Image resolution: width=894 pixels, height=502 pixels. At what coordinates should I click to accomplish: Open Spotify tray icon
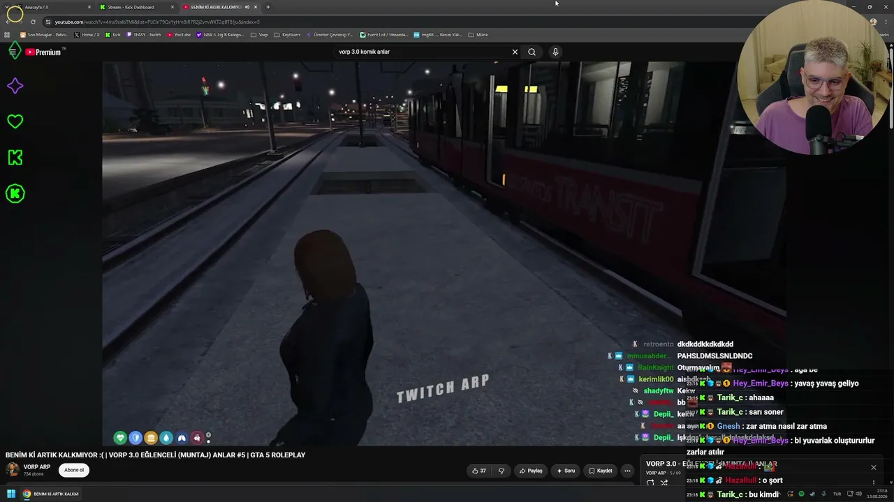point(801,494)
